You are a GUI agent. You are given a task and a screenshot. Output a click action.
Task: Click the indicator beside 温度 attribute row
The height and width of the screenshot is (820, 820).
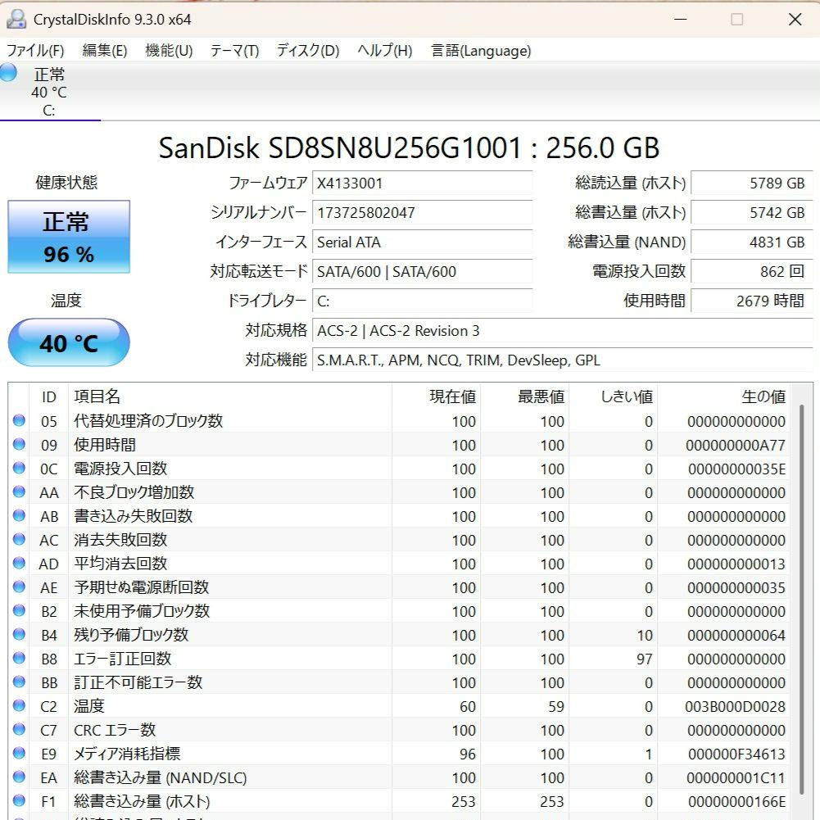[20, 706]
